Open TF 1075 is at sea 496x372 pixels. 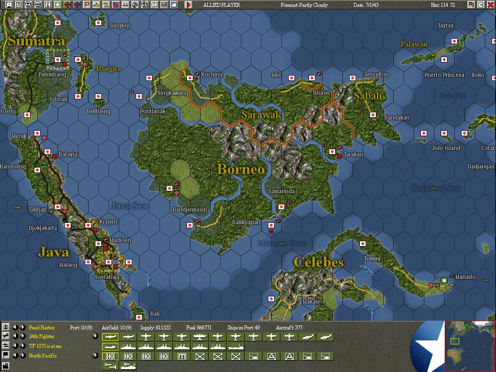tap(45, 346)
